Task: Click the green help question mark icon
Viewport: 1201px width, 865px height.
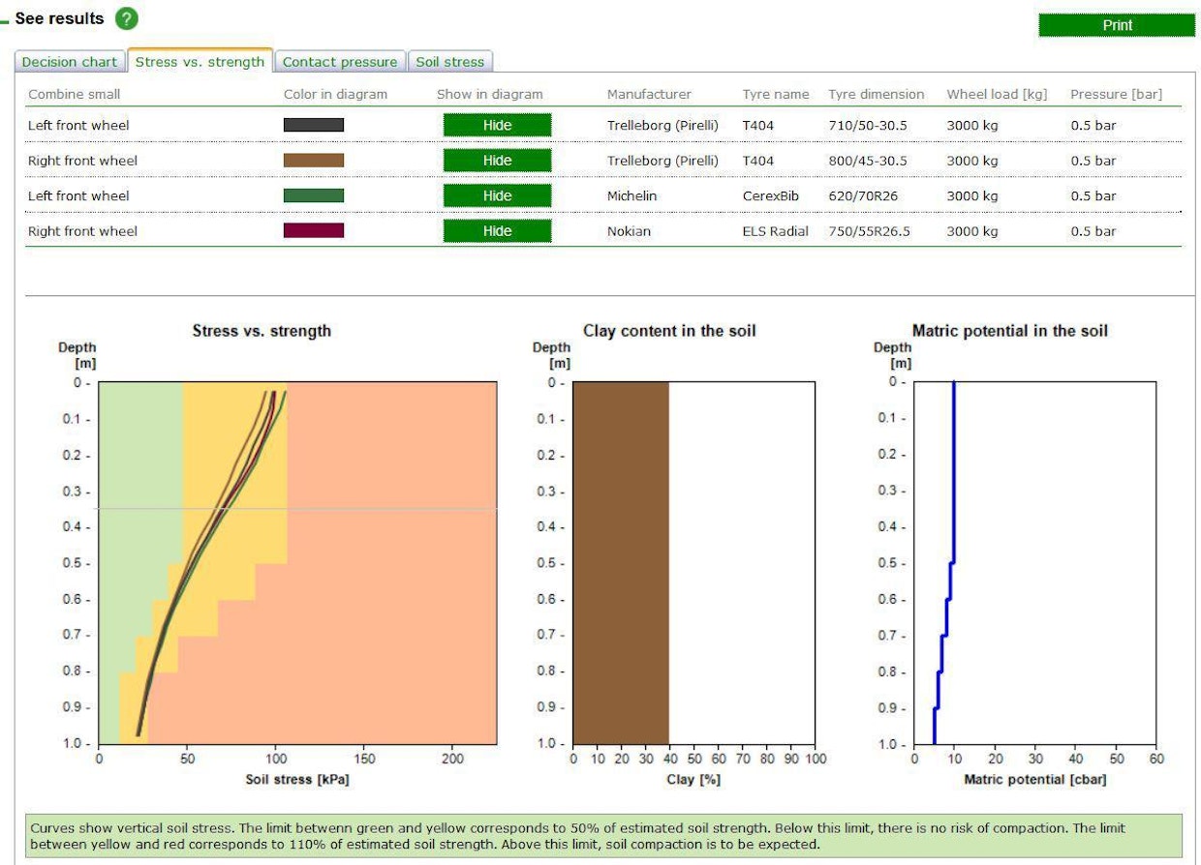Action: 127,18
